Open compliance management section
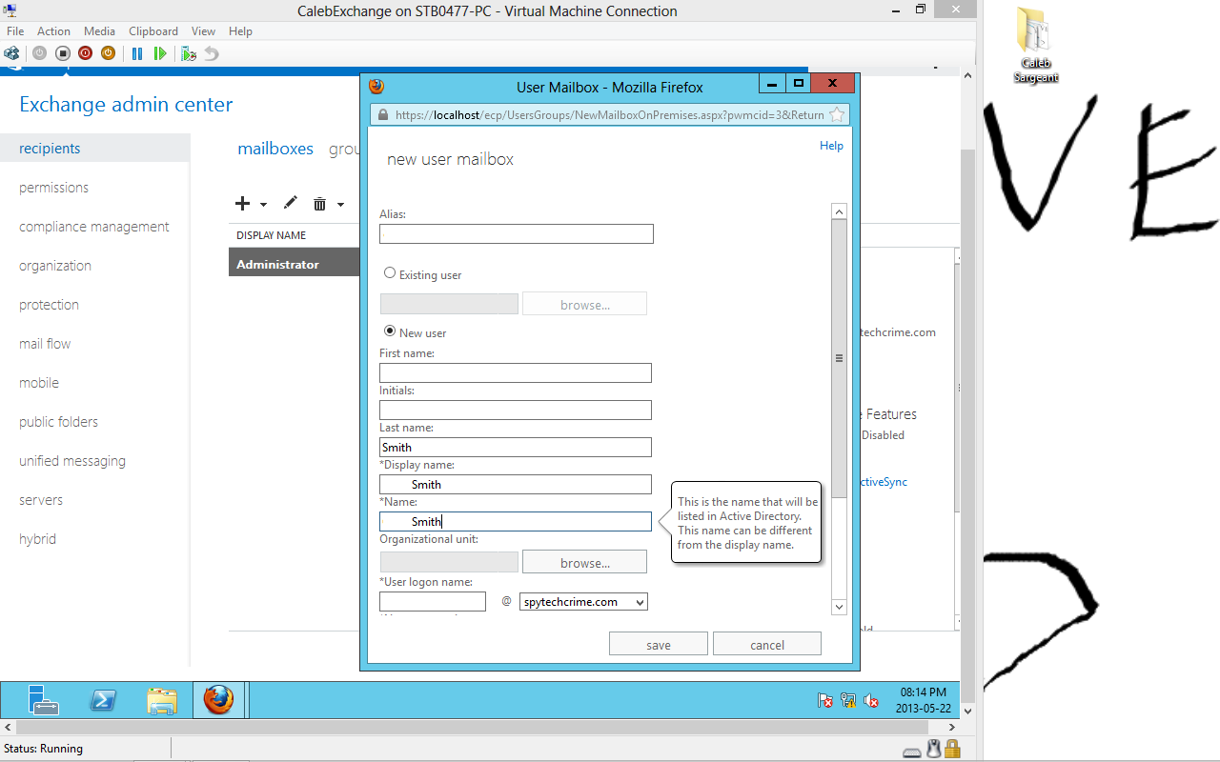This screenshot has height=762, width=1220. [94, 227]
